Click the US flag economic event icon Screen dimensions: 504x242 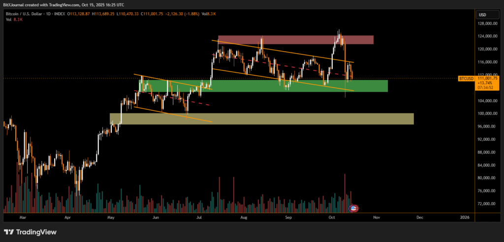point(353,209)
